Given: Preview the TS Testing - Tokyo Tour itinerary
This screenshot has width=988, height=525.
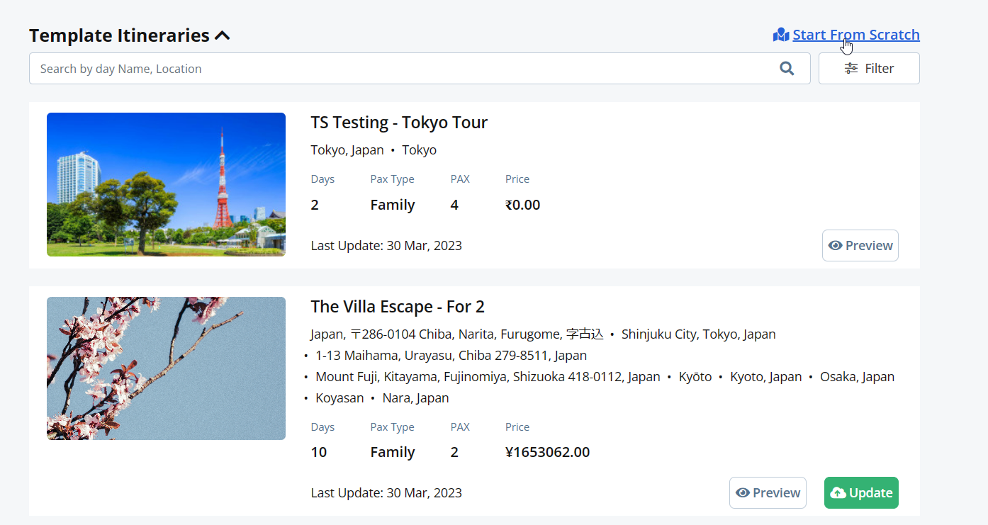Looking at the screenshot, I should tap(860, 245).
